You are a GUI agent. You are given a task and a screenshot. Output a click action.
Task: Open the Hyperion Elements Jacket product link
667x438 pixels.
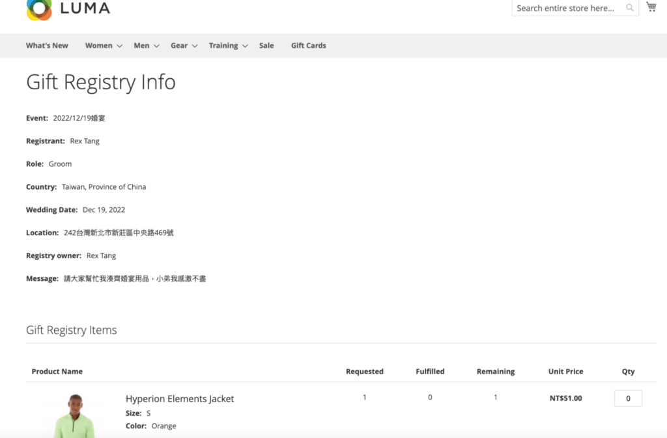(x=180, y=399)
